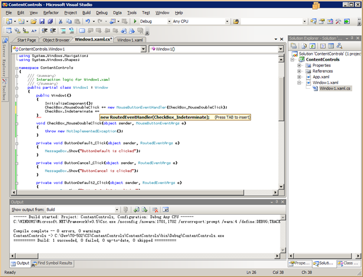Click the Uncomment selected lines icon

pyautogui.click(x=72, y=31)
